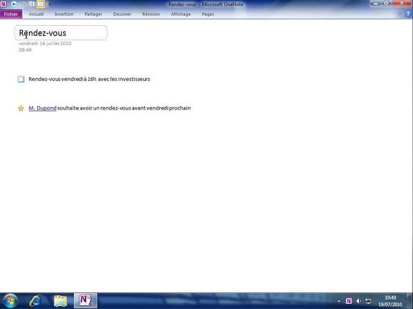This screenshot has width=413, height=309.
Task: Click the Undo arrow in quick access toolbar
Action: [x=23, y=4]
